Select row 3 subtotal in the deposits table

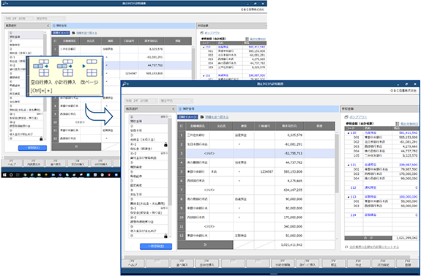[x=261, y=153]
